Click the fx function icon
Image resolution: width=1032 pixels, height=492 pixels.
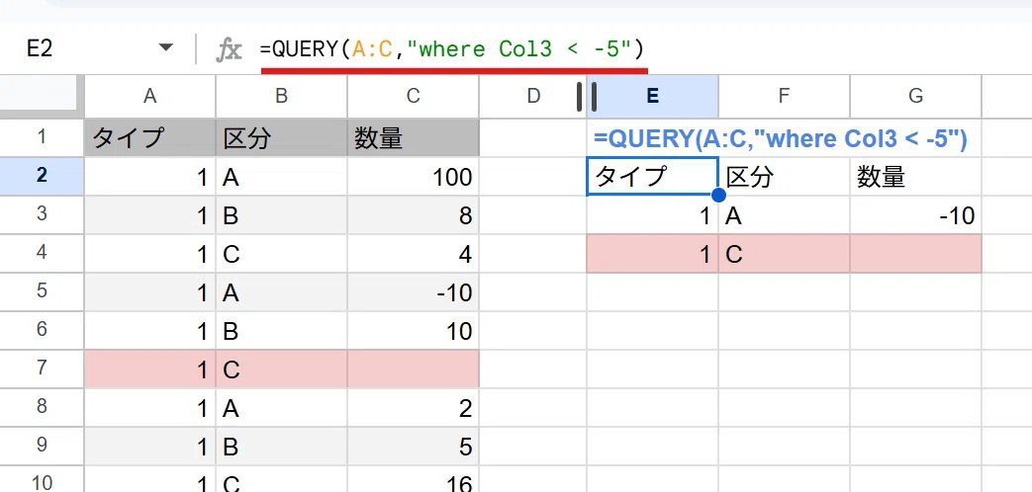[x=229, y=49]
